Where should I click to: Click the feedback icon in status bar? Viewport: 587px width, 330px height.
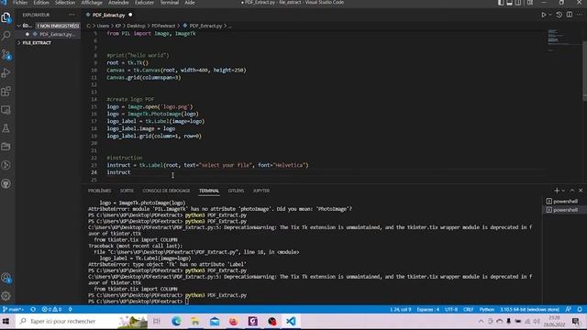(x=569, y=310)
